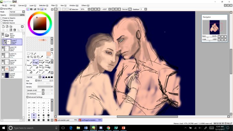Screen dimensions: 233x131
Task: Select brush size 14 preset
Action: [x=39, y=116]
